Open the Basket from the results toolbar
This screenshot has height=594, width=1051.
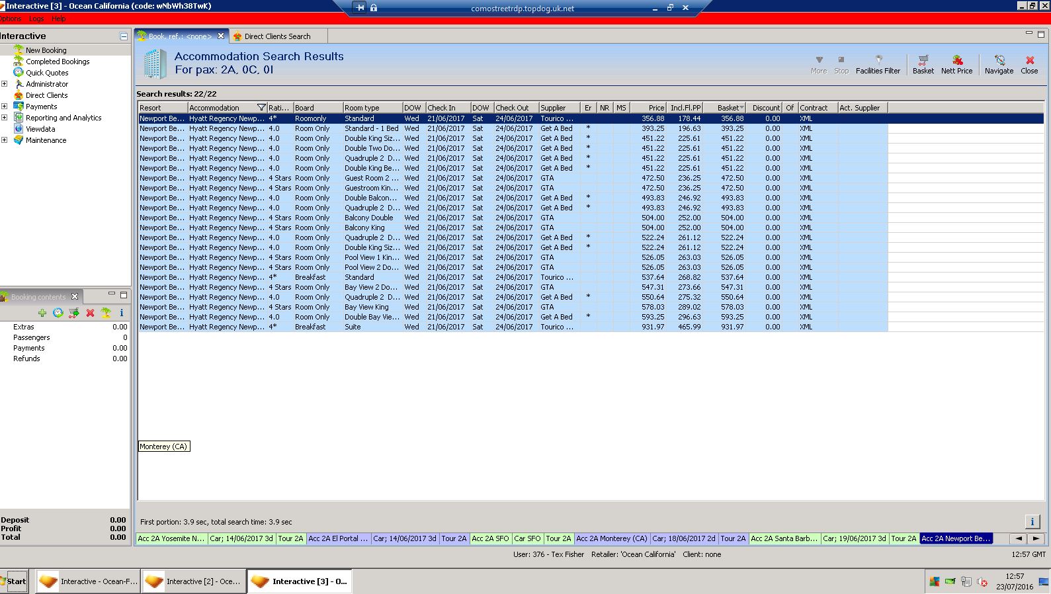pos(923,64)
